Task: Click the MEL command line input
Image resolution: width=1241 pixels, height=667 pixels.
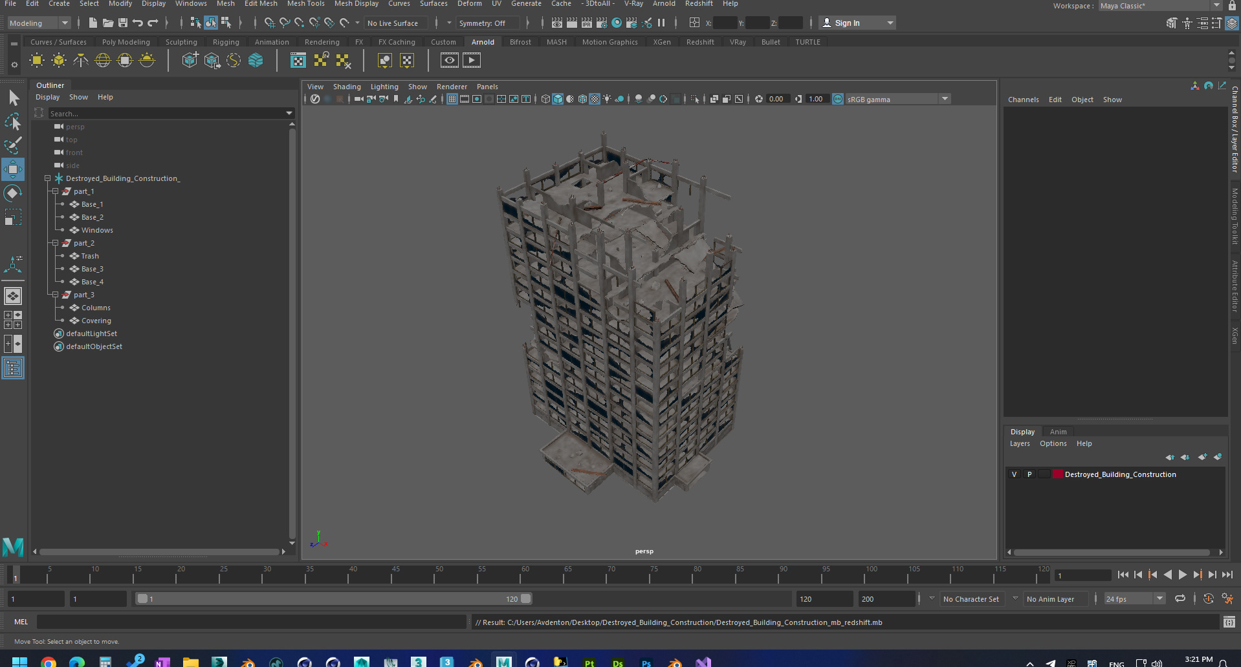Action: tap(251, 622)
